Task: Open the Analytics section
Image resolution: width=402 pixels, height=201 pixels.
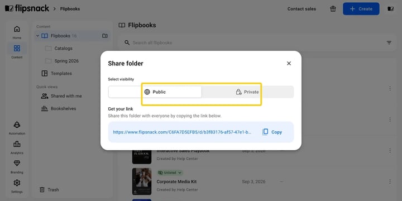Action: [x=17, y=147]
